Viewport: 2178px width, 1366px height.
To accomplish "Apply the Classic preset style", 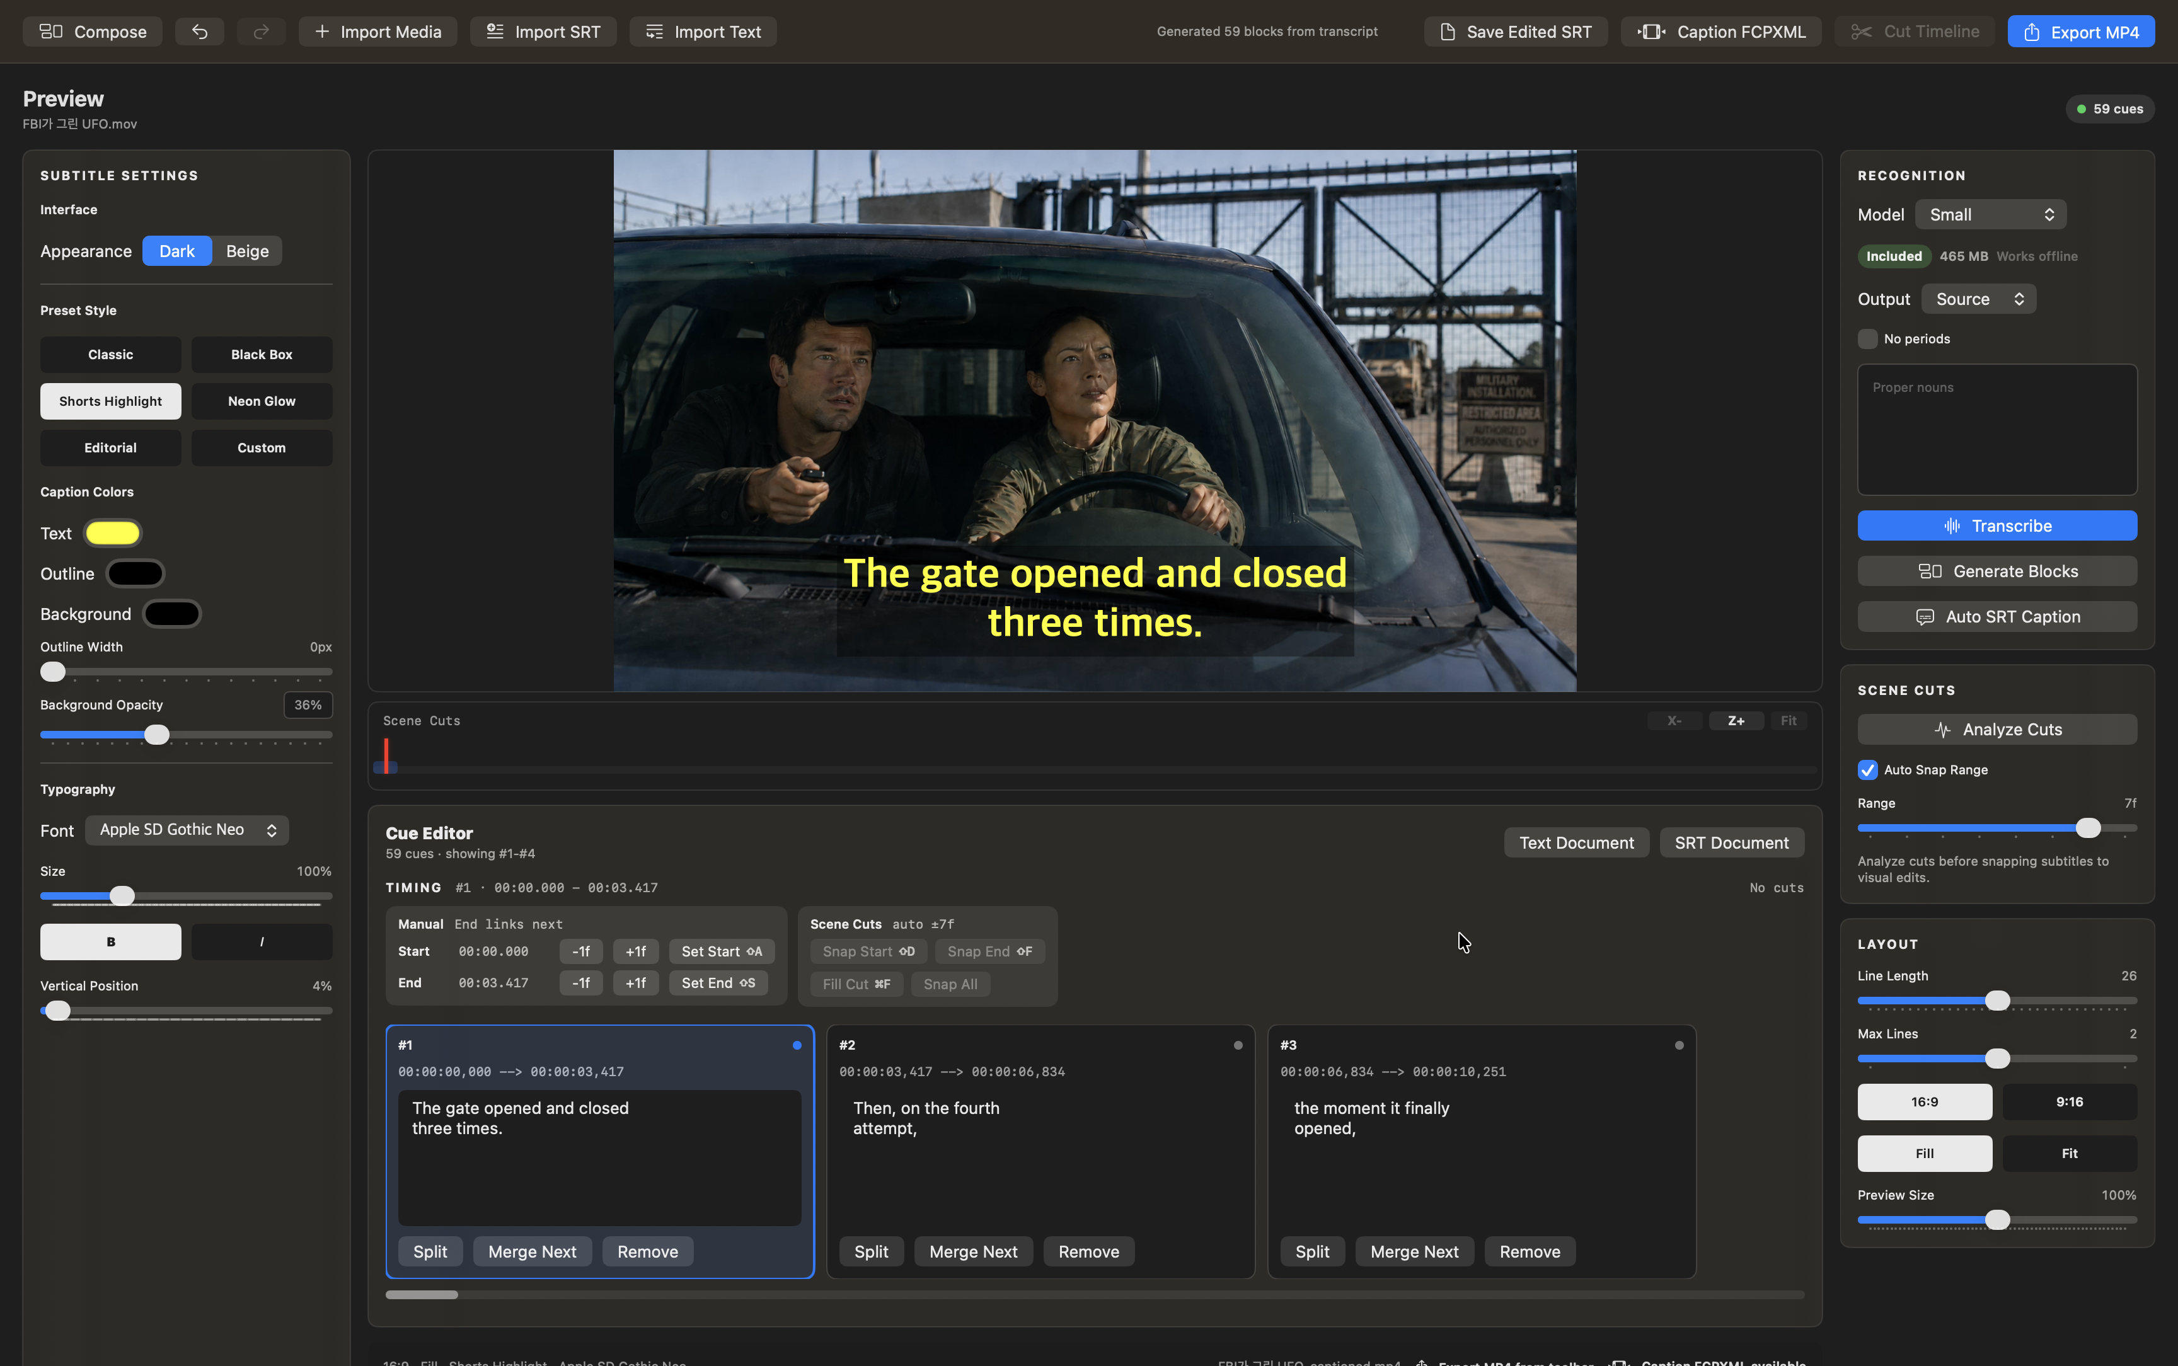I will 110,354.
